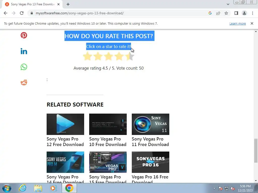Open the Vegas Pro 15 thumbnail
The width and height of the screenshot is (258, 193).
[108, 162]
